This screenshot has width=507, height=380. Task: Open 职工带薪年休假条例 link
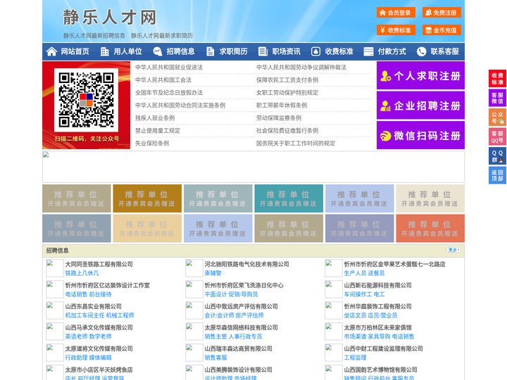(x=282, y=105)
